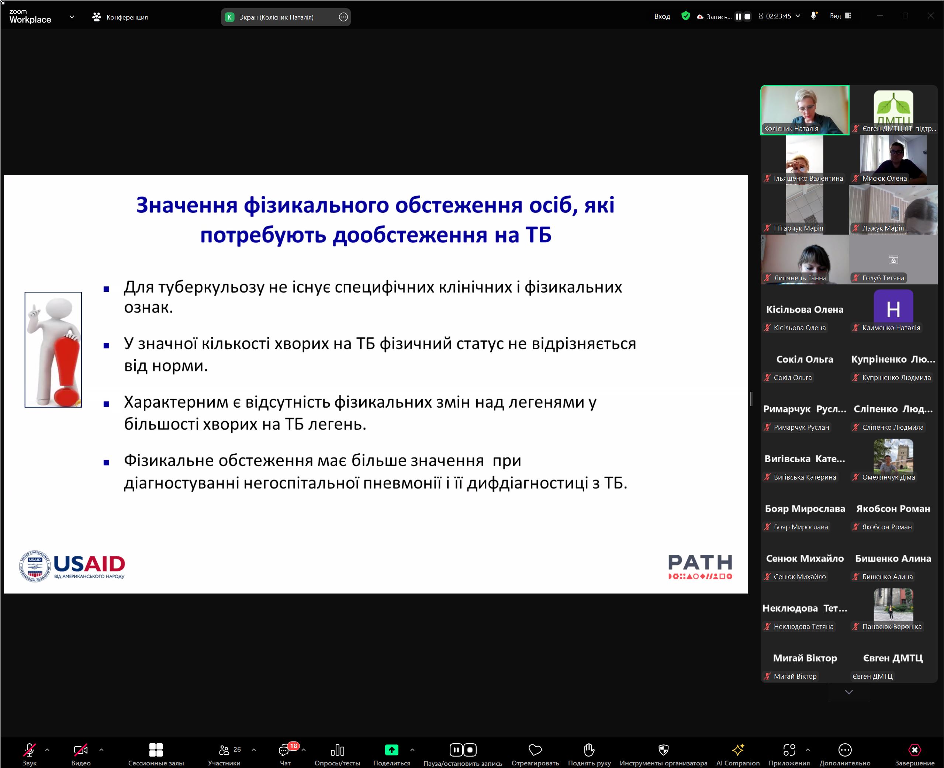Pause recording in top bar
944x768 pixels.
tap(738, 16)
